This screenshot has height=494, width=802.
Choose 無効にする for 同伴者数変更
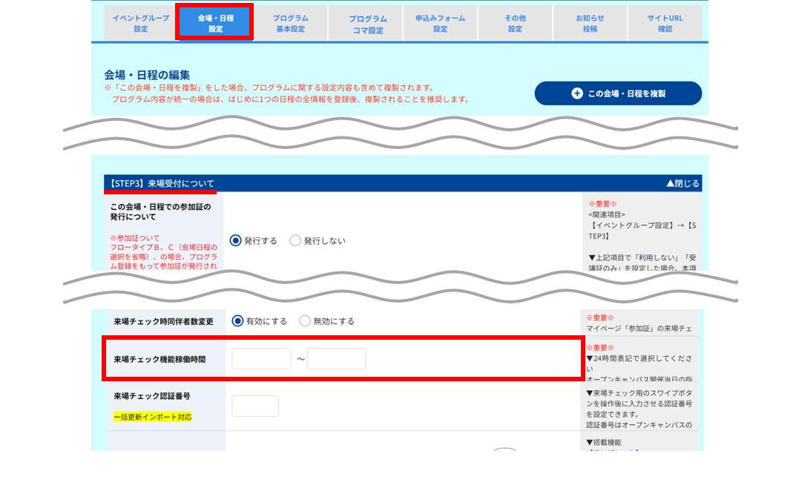[305, 321]
